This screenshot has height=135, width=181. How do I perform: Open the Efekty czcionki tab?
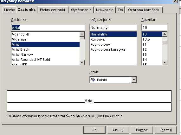click(x=53, y=10)
